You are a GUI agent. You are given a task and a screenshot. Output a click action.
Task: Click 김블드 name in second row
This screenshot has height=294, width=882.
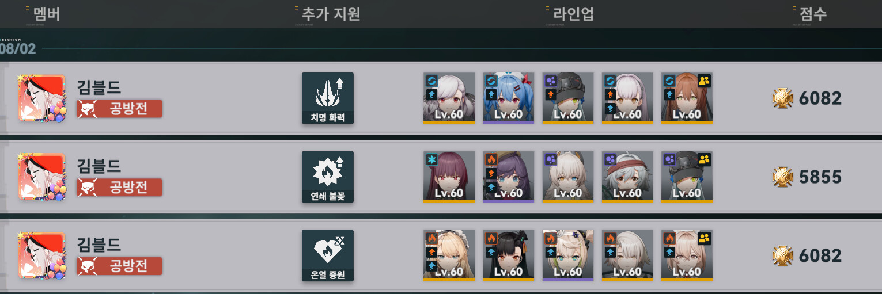99,166
